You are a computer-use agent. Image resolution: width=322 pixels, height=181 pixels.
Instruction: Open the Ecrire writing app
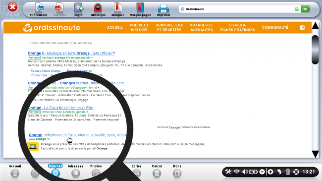pos(137,171)
